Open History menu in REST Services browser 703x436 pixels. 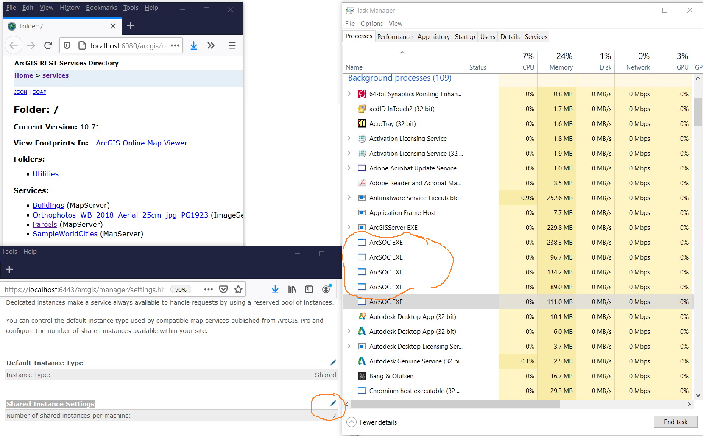70,8
